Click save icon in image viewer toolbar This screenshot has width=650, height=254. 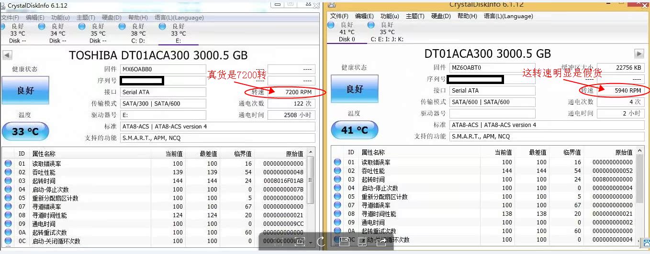[344, 242]
